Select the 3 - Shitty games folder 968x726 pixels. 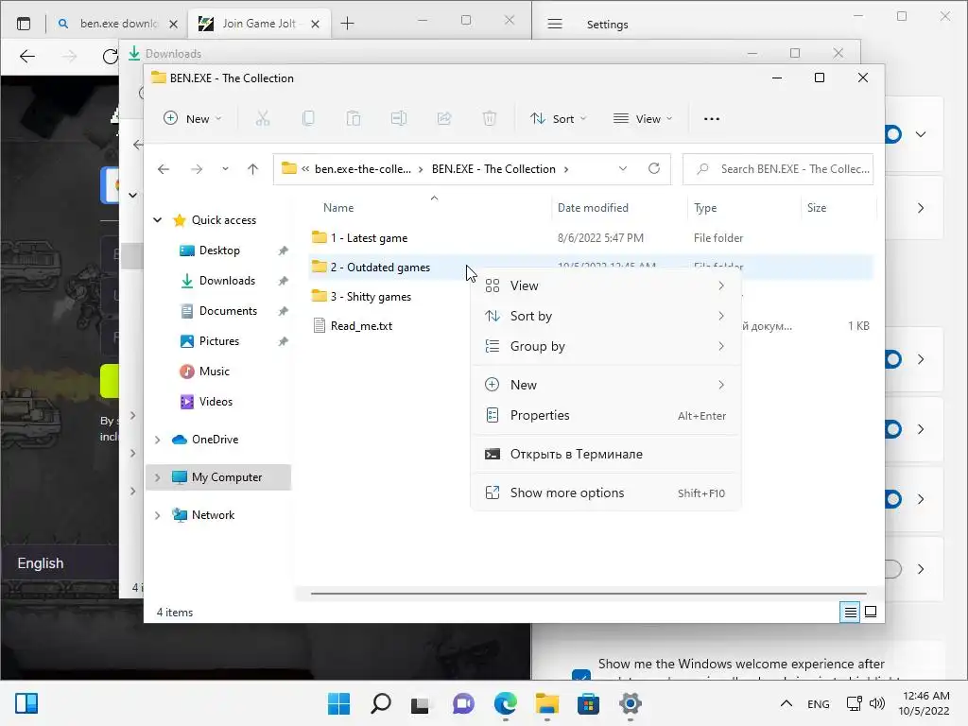point(371,296)
